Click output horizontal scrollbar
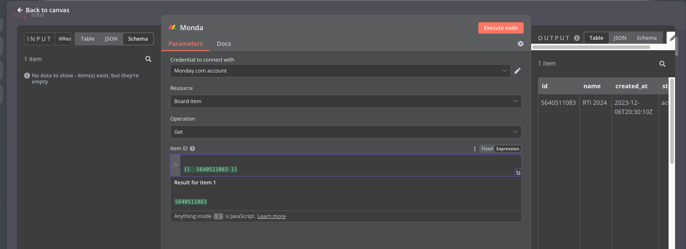686x249 pixels. [591, 47]
